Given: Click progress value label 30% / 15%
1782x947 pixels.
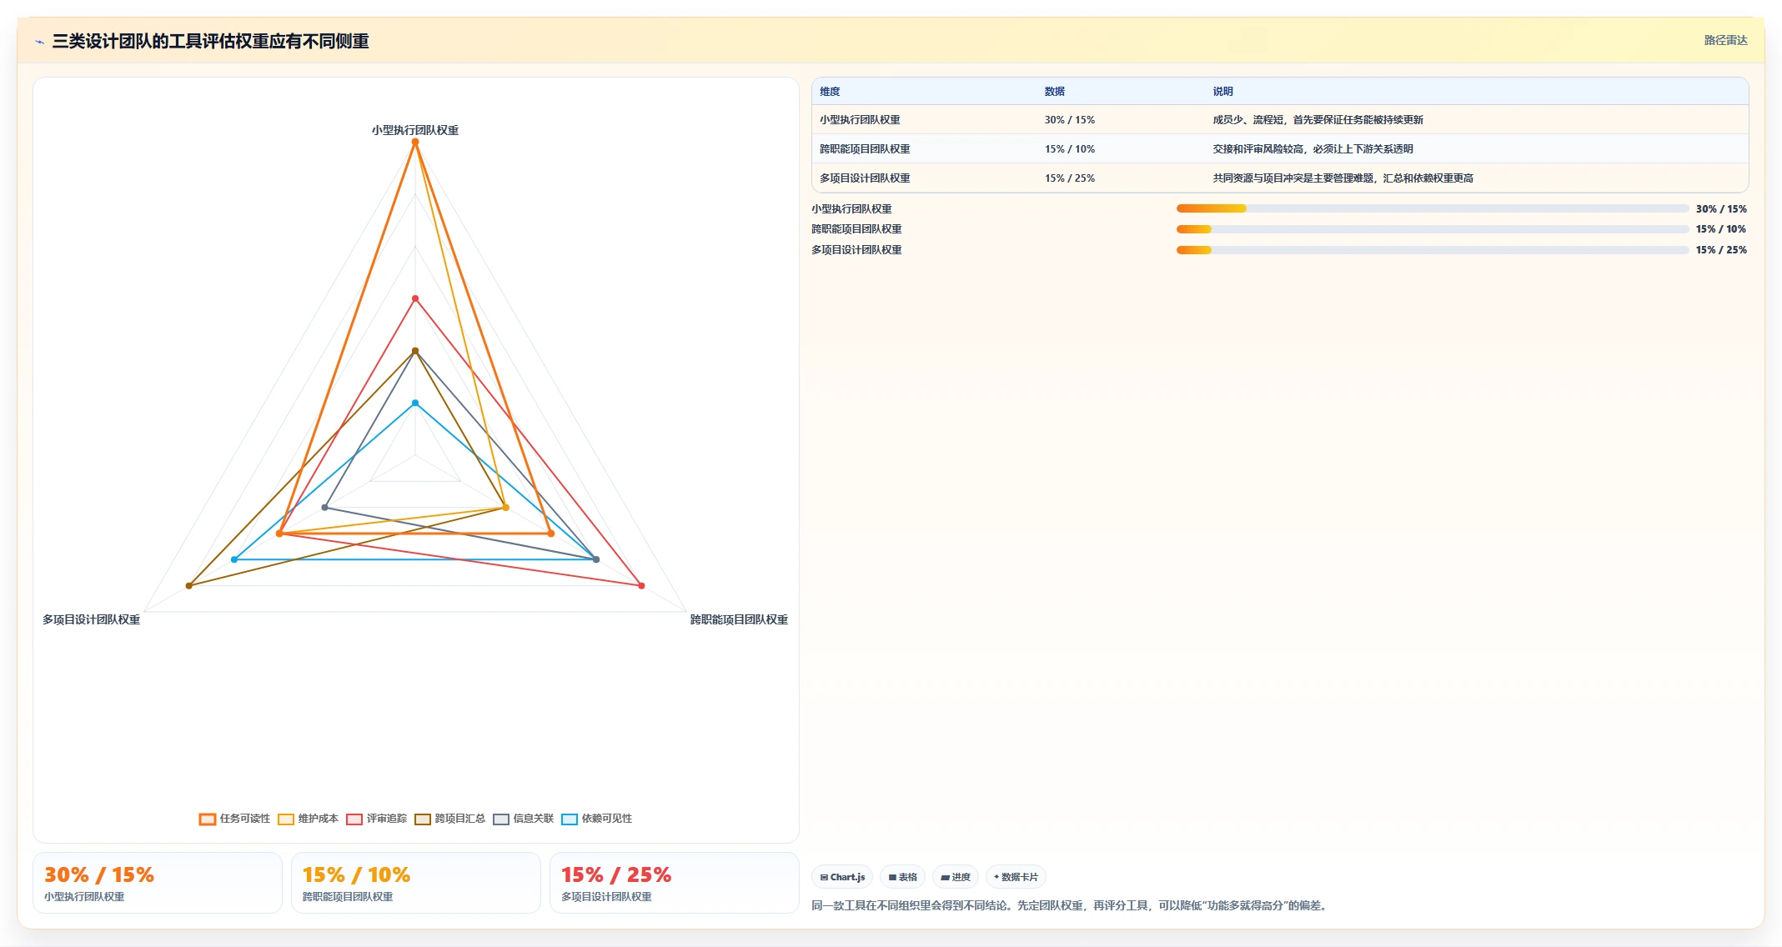Looking at the screenshot, I should tap(1721, 209).
